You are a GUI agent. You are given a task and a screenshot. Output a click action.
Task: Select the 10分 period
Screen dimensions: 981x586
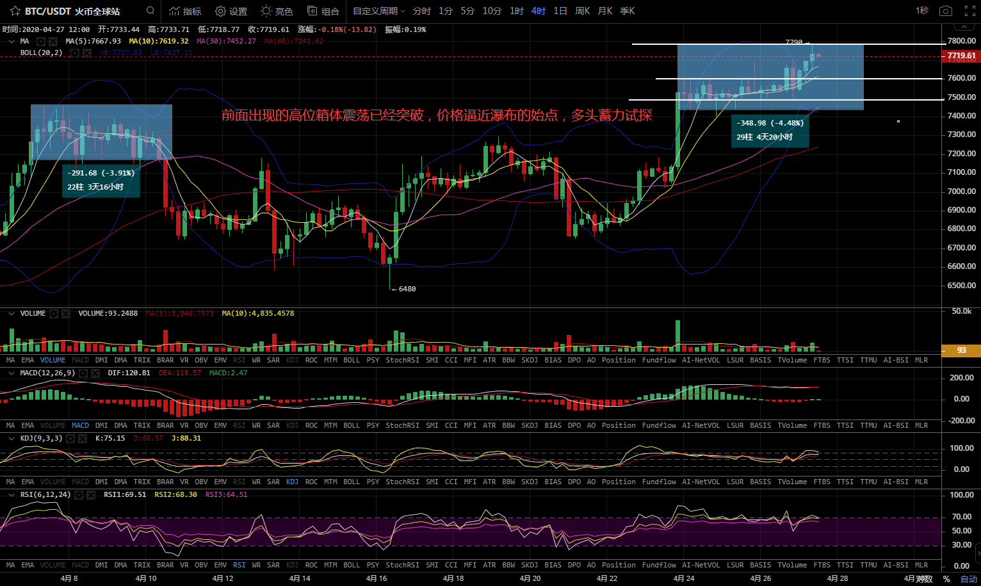[x=492, y=11]
